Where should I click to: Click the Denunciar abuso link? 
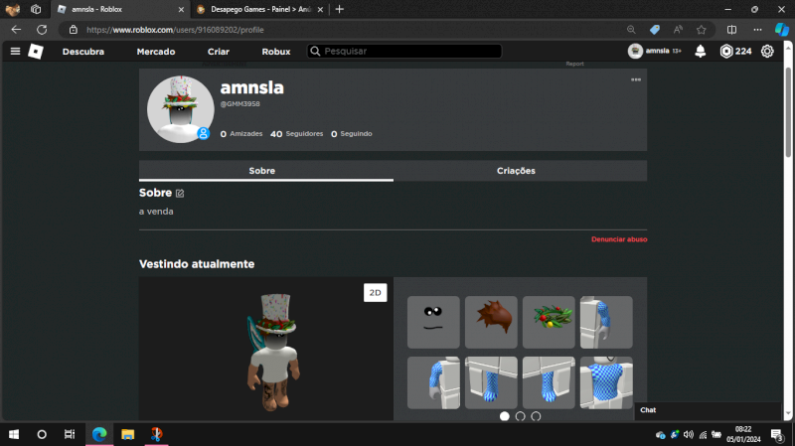[619, 239]
